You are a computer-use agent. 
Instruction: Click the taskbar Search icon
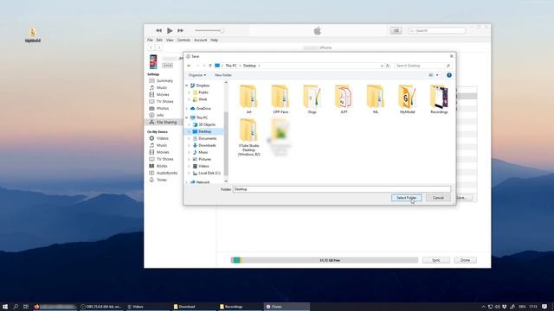16,307
